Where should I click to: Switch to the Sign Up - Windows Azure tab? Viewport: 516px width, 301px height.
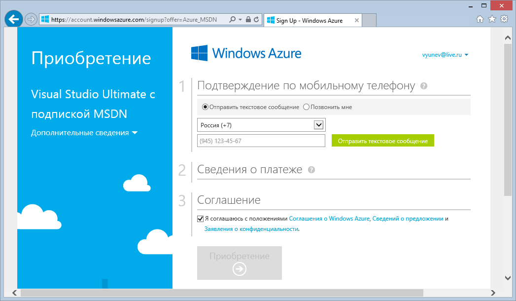[312, 20]
